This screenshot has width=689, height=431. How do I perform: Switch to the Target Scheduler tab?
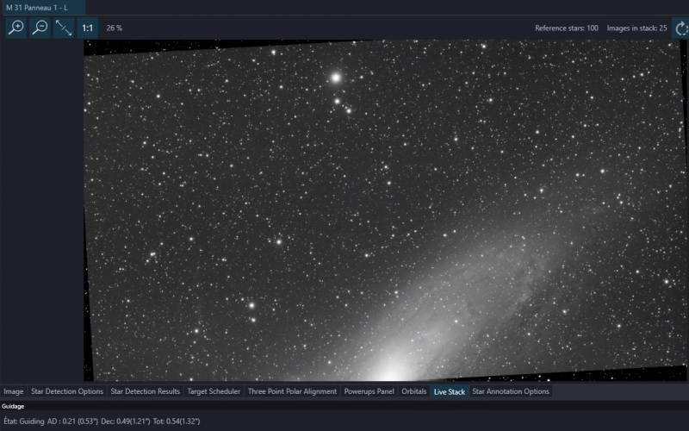(214, 391)
